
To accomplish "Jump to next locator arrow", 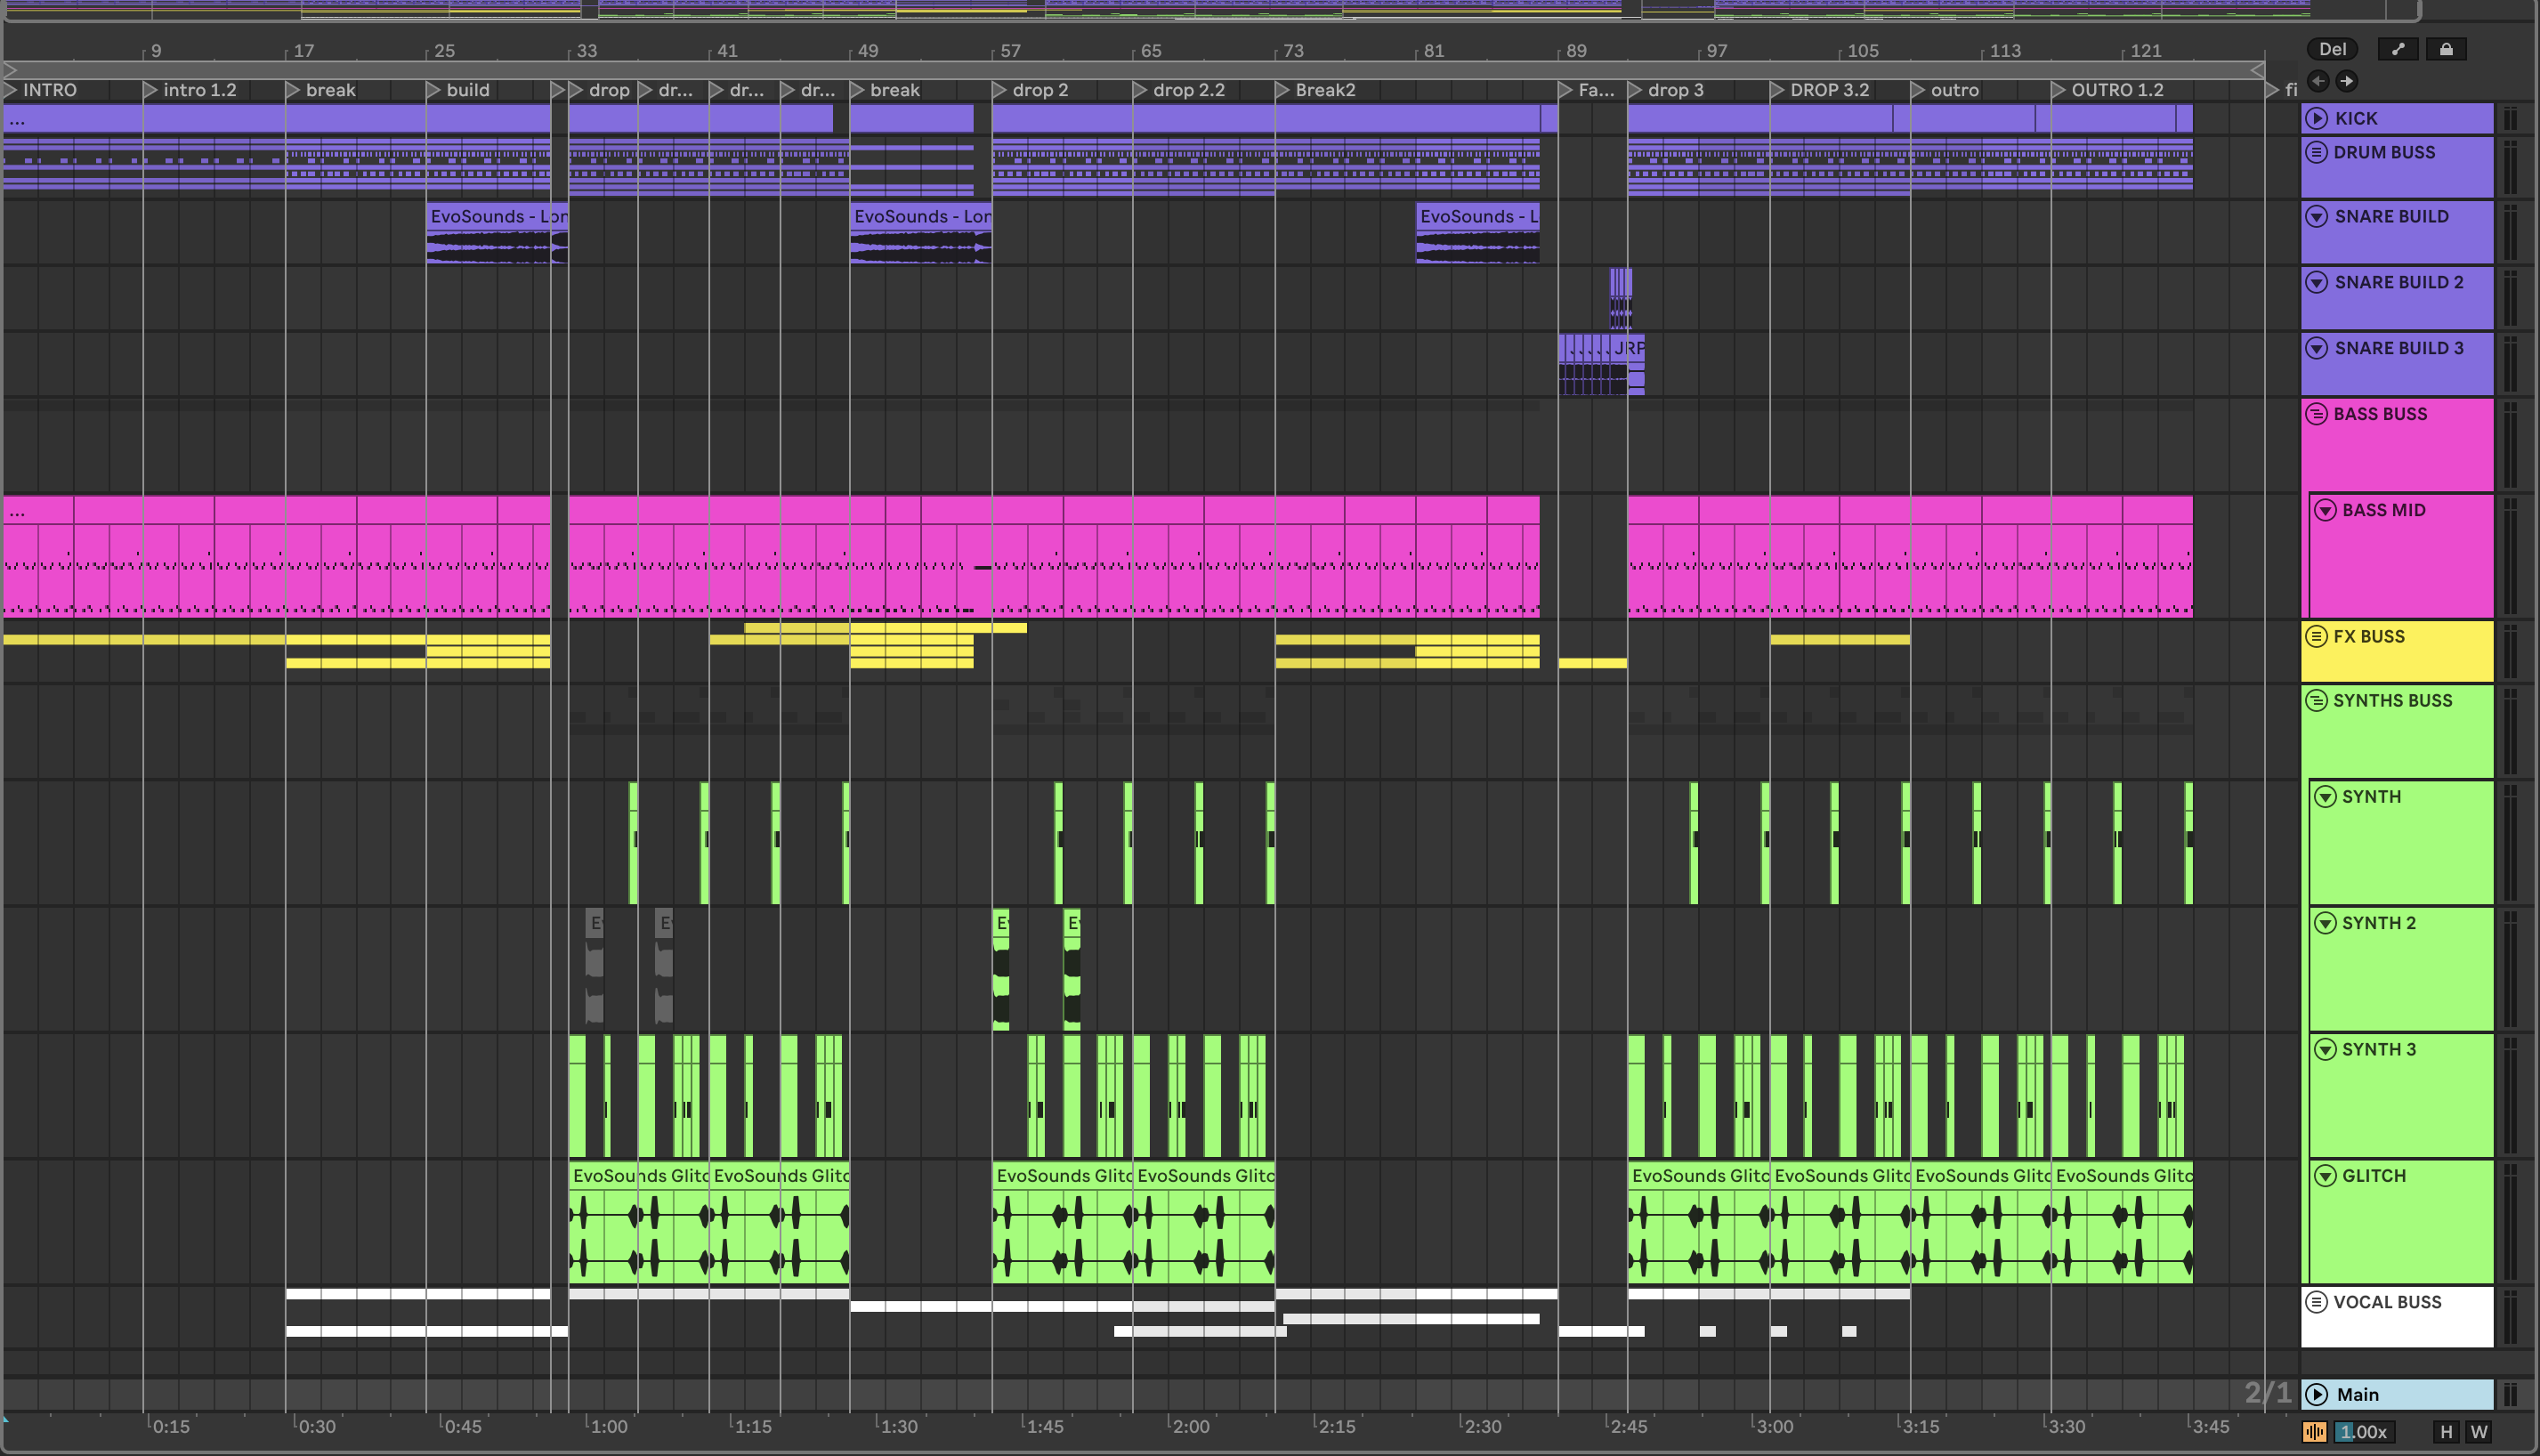I will [2347, 81].
